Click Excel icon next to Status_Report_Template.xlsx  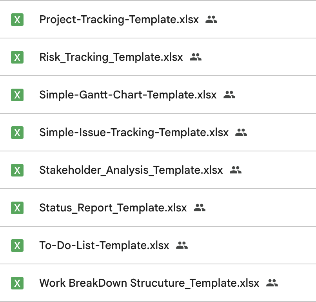point(17,208)
